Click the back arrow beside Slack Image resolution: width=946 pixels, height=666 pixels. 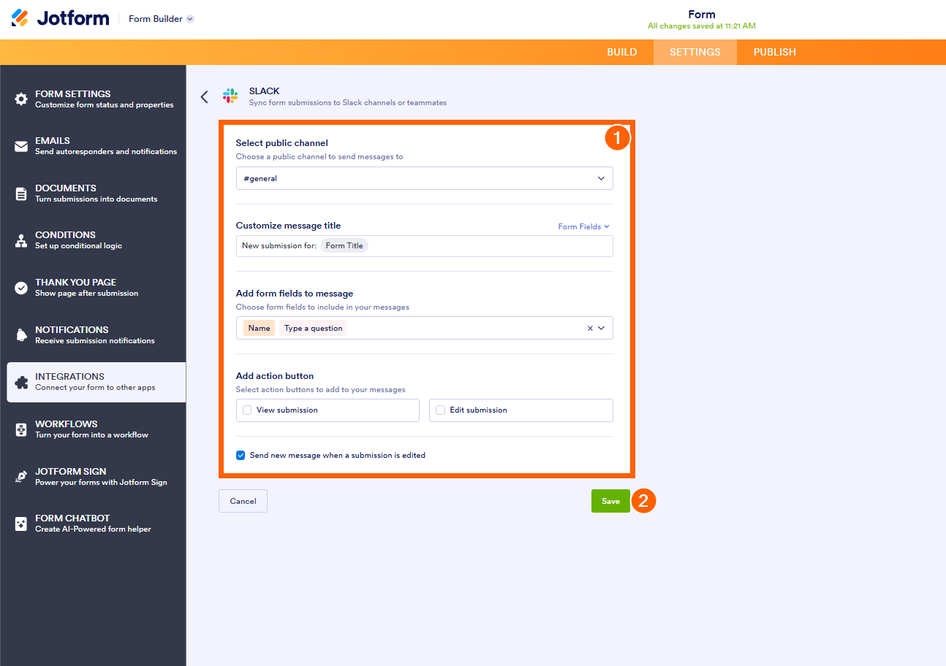click(205, 96)
